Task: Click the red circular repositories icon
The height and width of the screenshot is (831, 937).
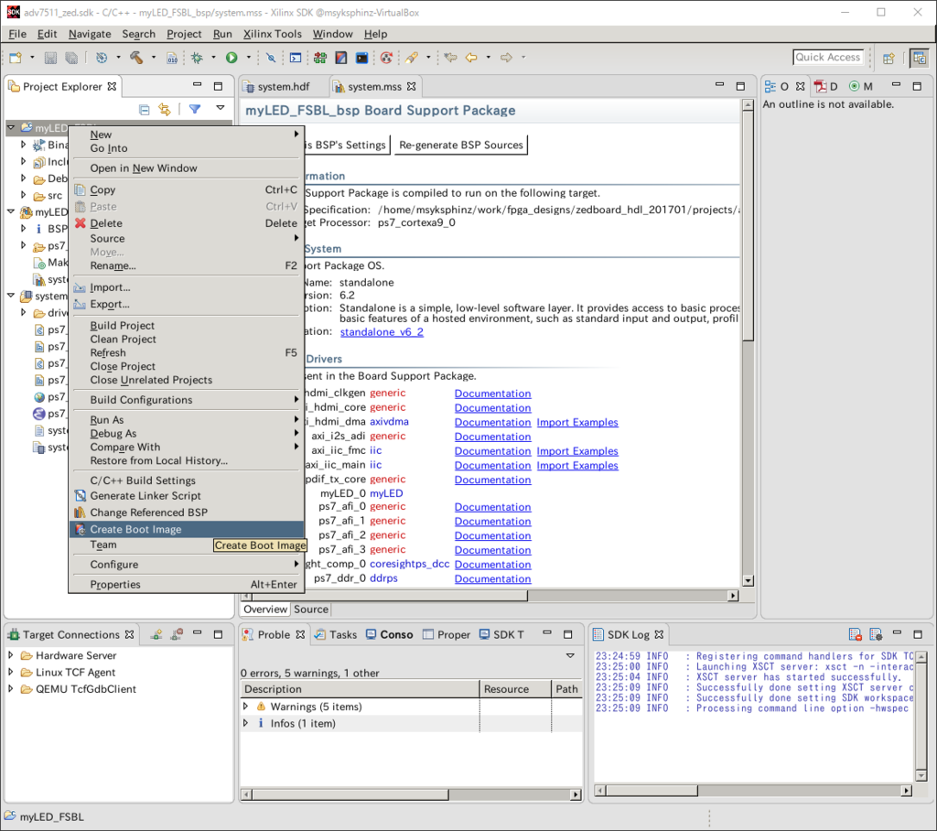Action: 387,58
